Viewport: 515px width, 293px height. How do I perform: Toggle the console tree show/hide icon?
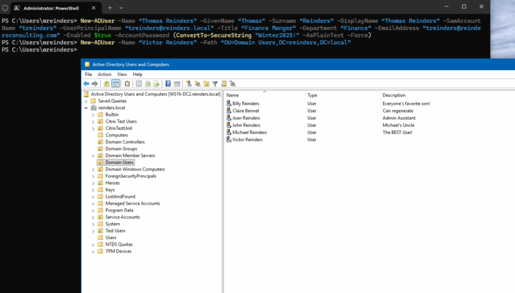(x=115, y=83)
